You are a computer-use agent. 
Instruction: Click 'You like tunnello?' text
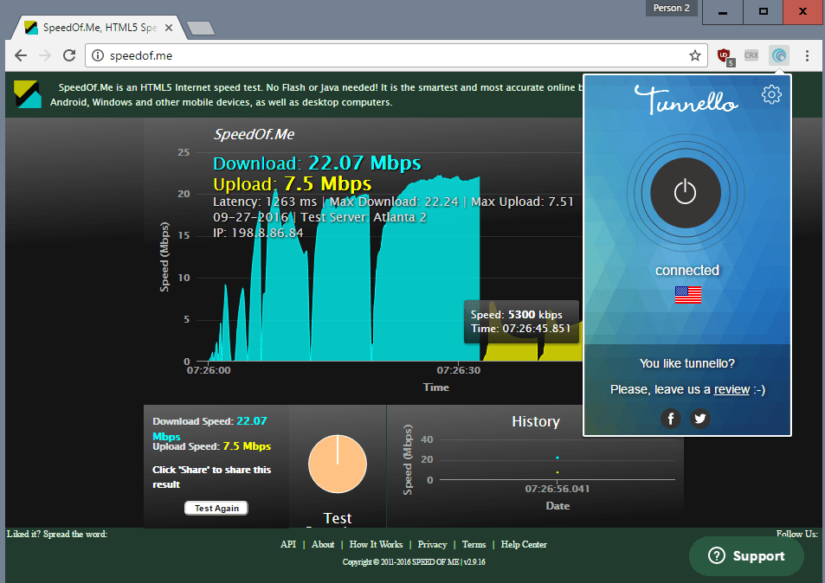click(686, 363)
